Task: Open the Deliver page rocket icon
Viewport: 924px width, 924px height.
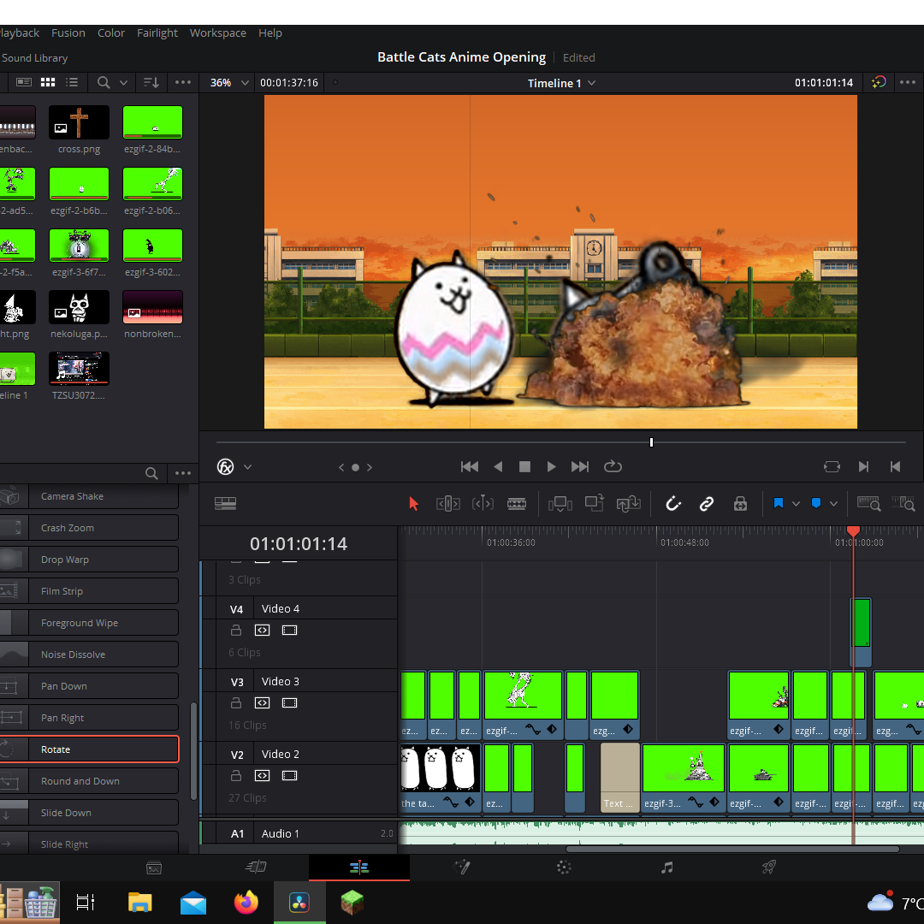Action: coord(768,867)
